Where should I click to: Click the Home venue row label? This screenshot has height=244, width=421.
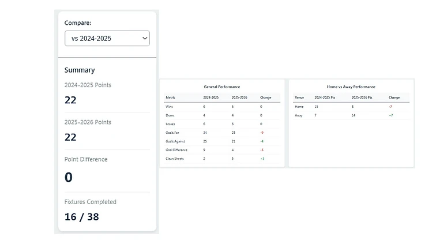click(299, 107)
